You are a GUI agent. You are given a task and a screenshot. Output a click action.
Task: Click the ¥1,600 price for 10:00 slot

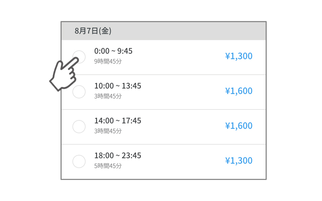[239, 91]
